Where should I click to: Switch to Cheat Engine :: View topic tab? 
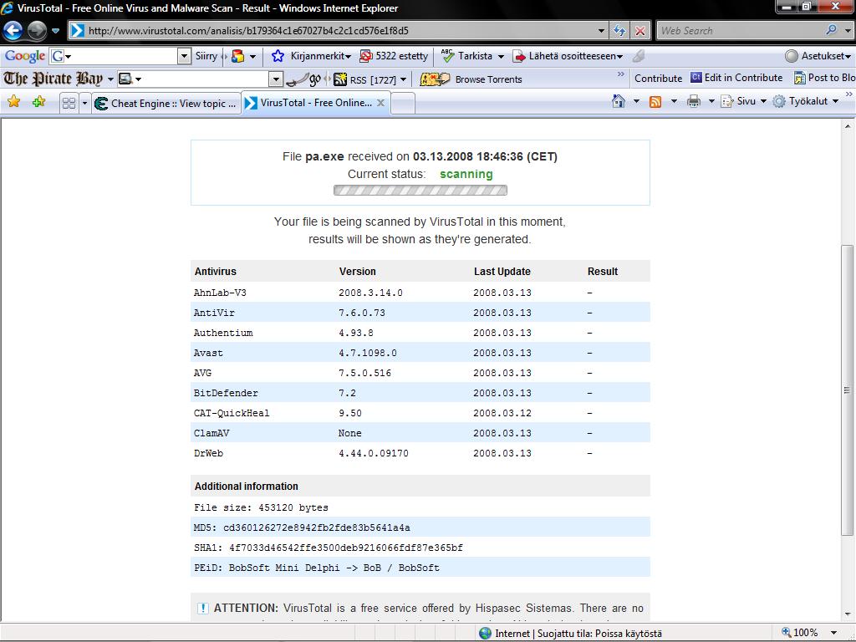pyautogui.click(x=166, y=103)
